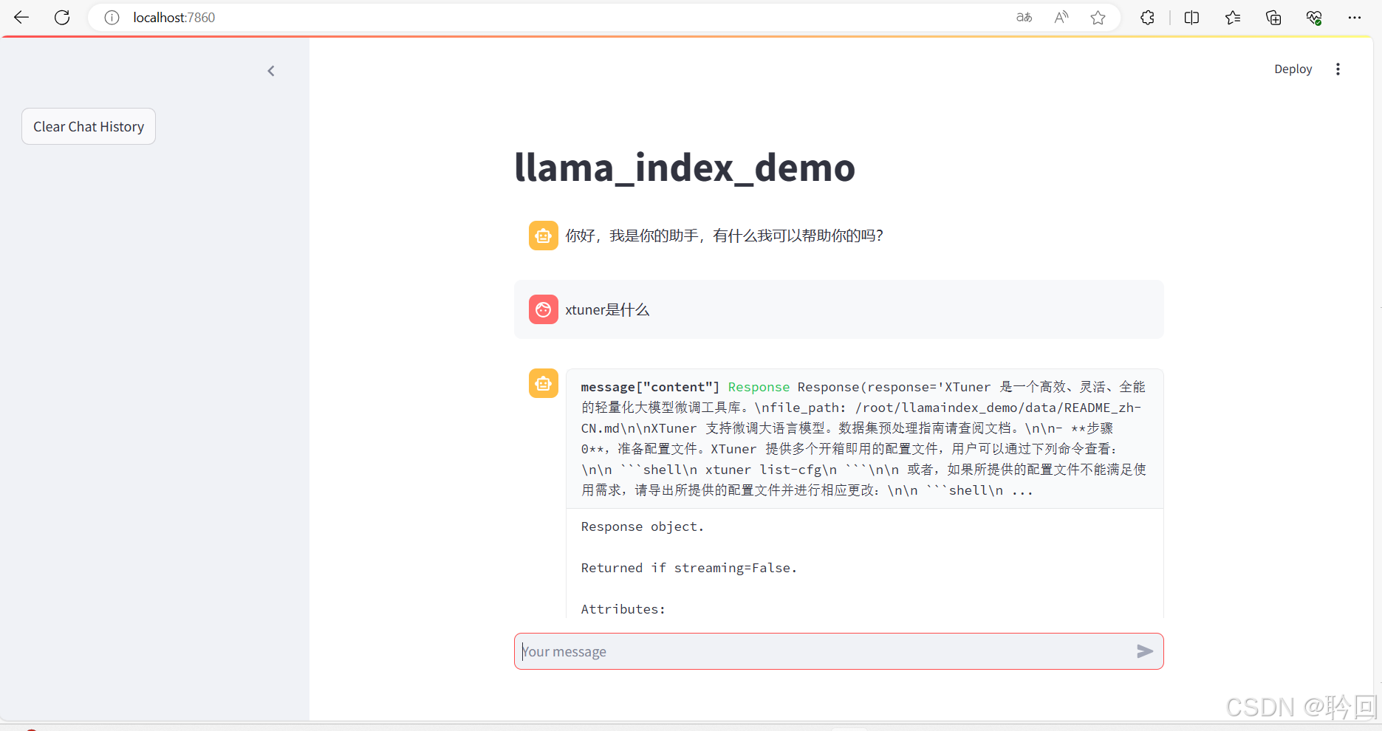Click the Clear Chat History button

[x=88, y=126]
